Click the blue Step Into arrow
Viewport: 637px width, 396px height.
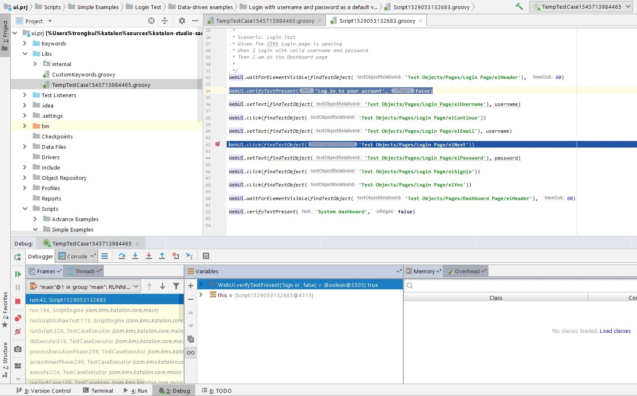point(135,256)
